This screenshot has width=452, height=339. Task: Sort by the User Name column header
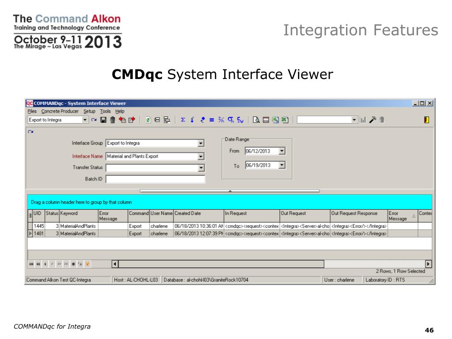(162, 216)
